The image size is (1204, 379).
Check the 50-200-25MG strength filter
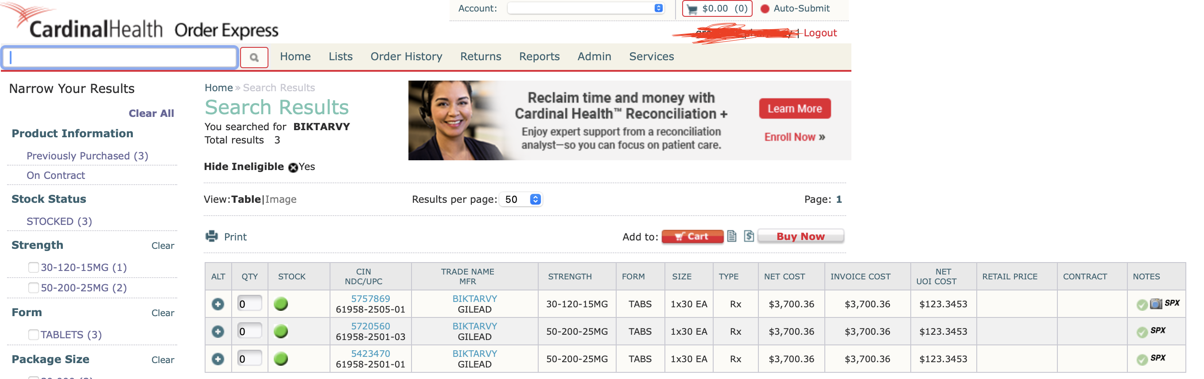pyautogui.click(x=33, y=288)
